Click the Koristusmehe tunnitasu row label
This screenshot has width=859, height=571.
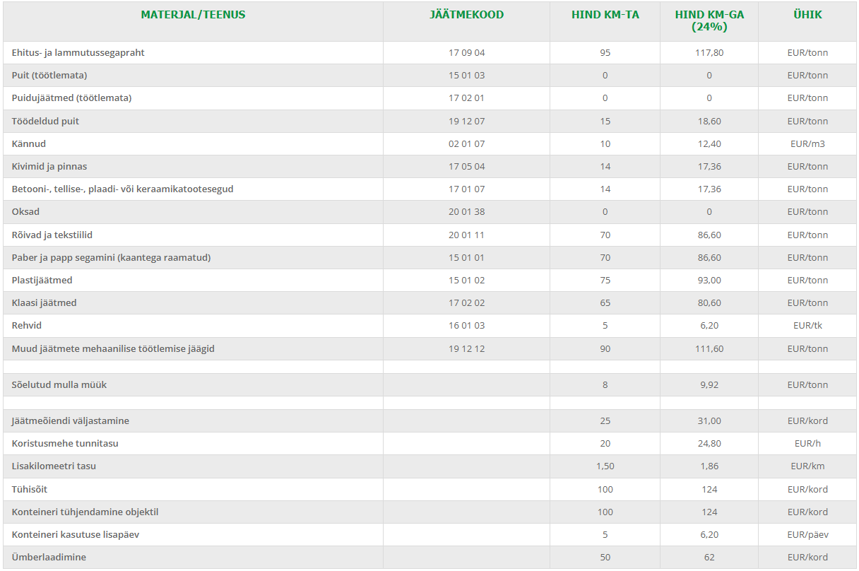(65, 444)
